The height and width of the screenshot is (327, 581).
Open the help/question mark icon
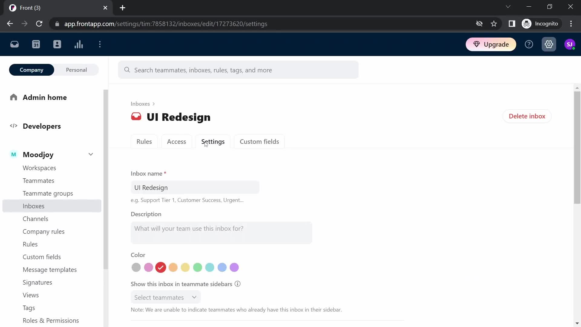click(x=529, y=44)
